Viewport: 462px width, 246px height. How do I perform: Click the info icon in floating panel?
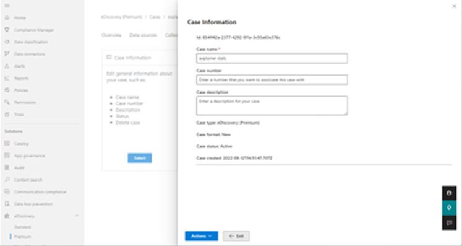449,193
